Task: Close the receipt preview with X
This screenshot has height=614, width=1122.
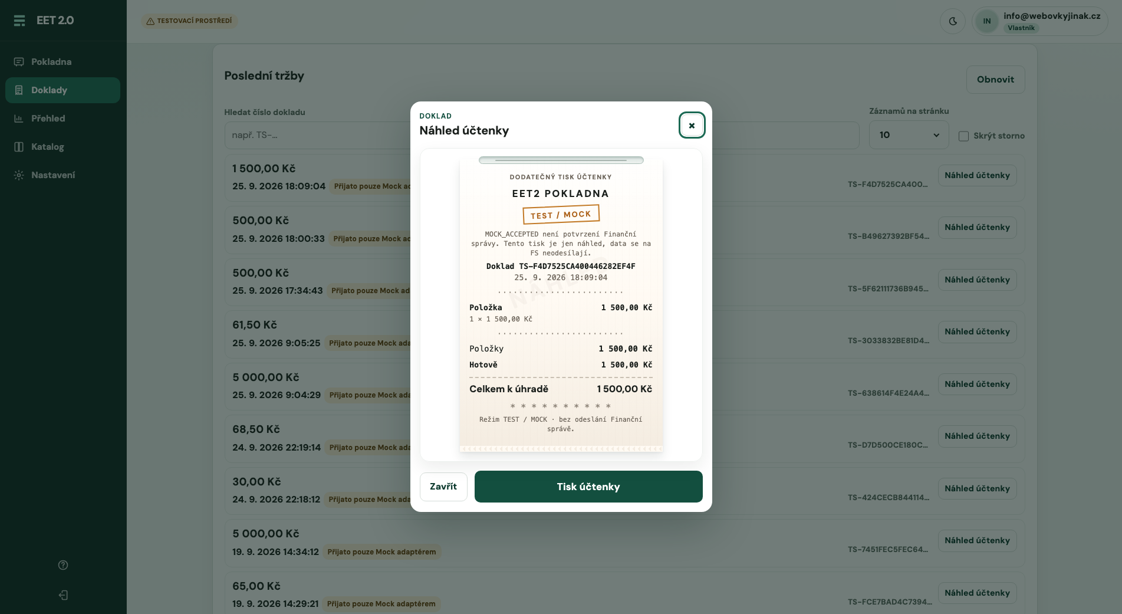Action: [x=692, y=125]
